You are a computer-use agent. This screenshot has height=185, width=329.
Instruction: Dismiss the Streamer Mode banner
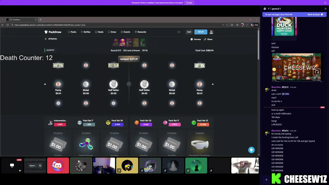point(325,3)
